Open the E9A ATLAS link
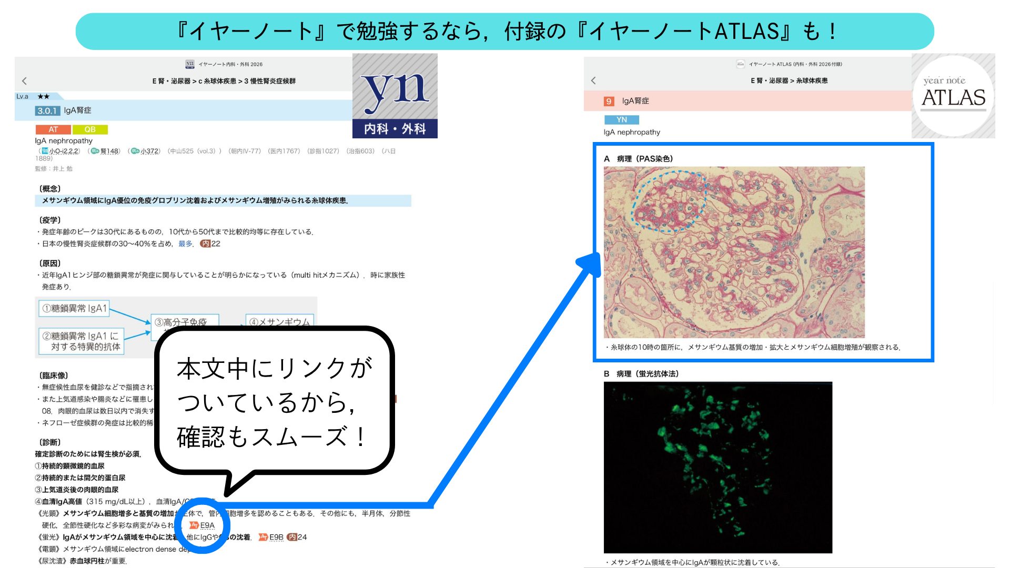 click(x=202, y=525)
